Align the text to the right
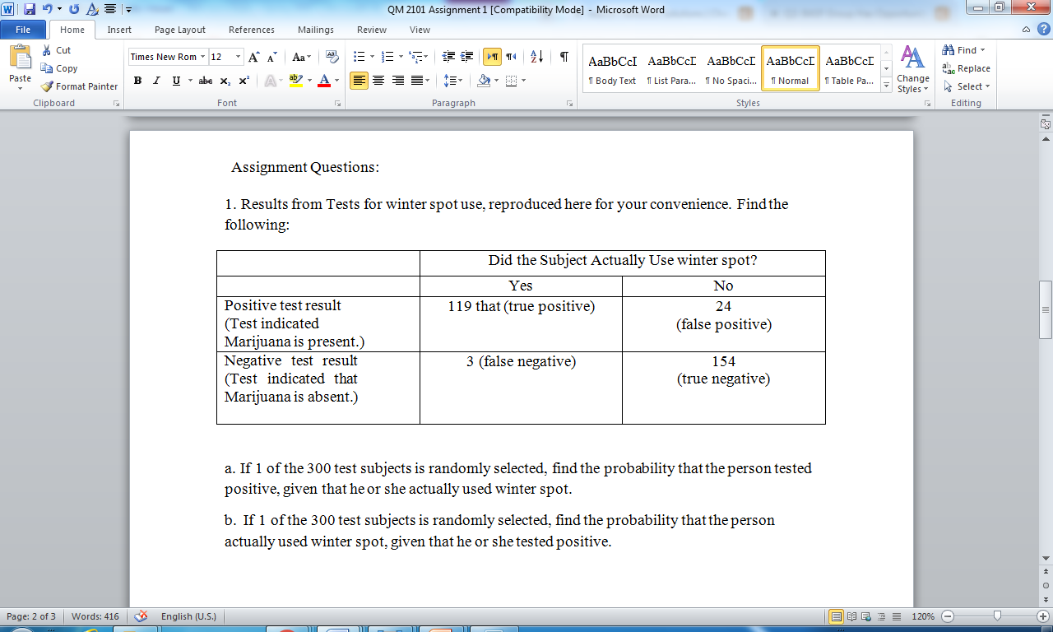The image size is (1053, 632). point(398,81)
